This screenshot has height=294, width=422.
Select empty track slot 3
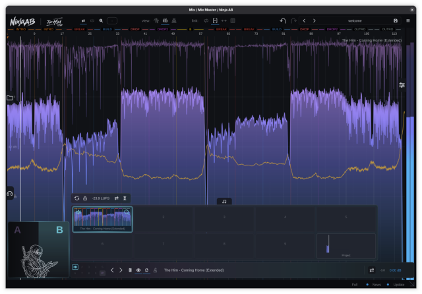pyautogui.click(x=224, y=219)
